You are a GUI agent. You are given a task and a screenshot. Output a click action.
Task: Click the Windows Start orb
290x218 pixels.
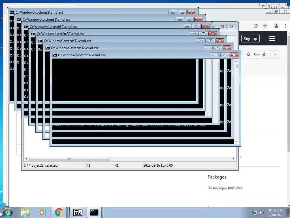8,212
